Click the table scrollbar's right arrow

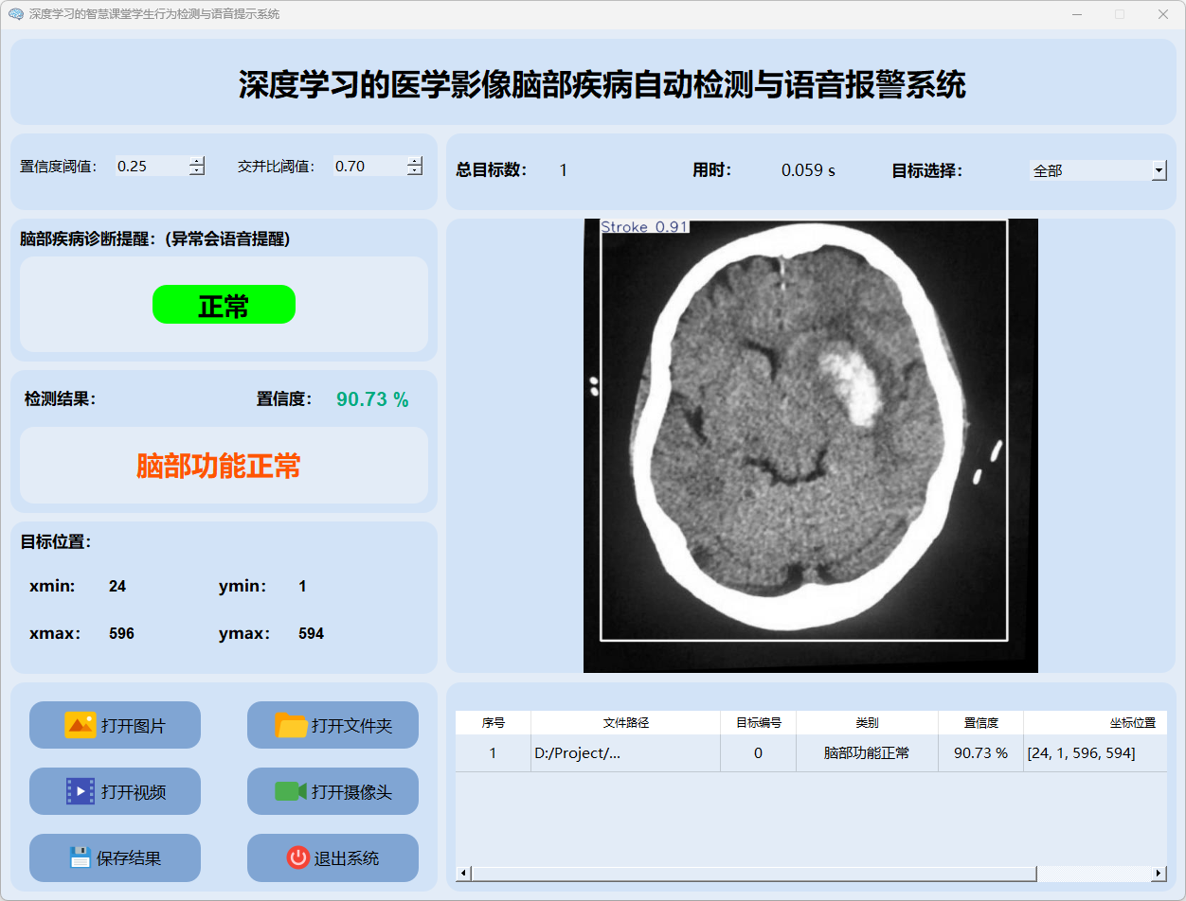point(1159,874)
